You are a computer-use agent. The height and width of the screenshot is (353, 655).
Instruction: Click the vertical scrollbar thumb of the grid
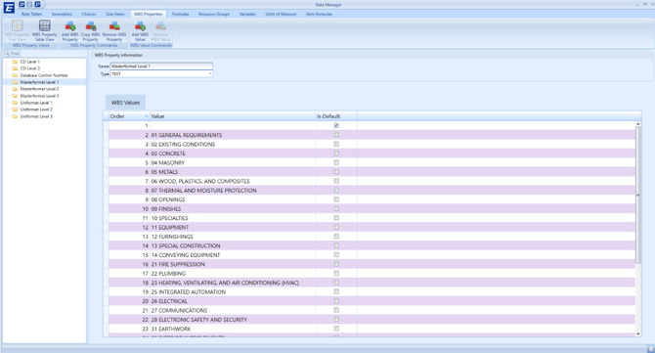pyautogui.click(x=637, y=196)
